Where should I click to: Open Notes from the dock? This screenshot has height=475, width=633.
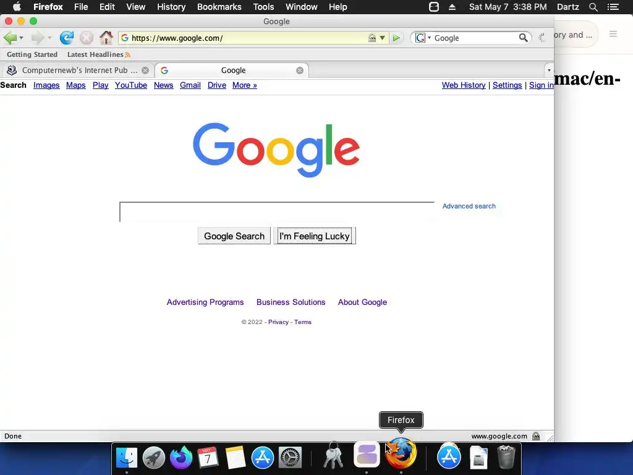pos(236,458)
